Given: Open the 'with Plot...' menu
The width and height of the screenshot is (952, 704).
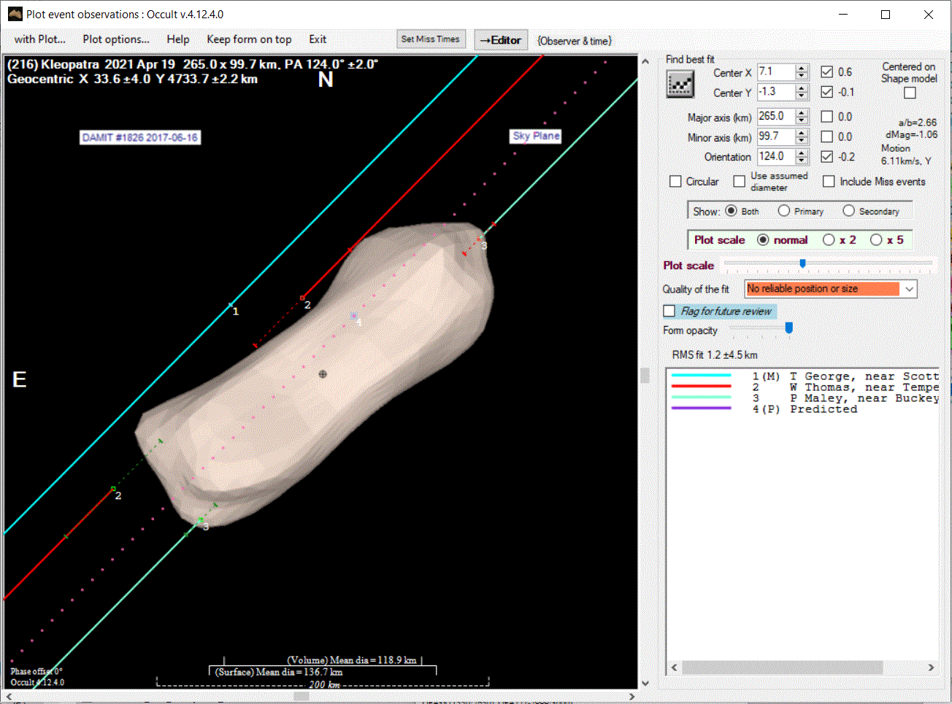Looking at the screenshot, I should coord(39,39).
